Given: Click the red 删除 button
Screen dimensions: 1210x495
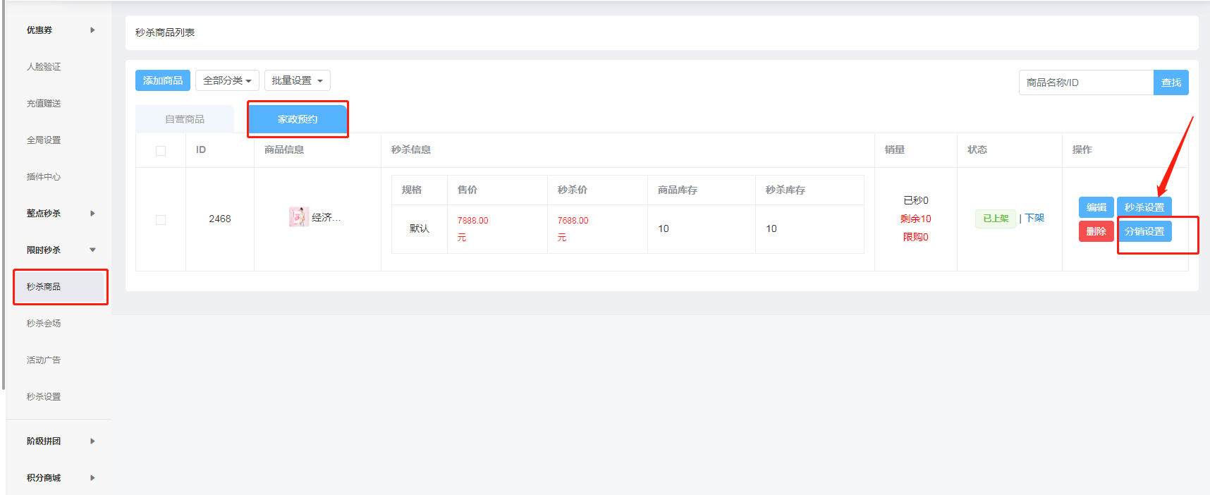Looking at the screenshot, I should pyautogui.click(x=1096, y=231).
